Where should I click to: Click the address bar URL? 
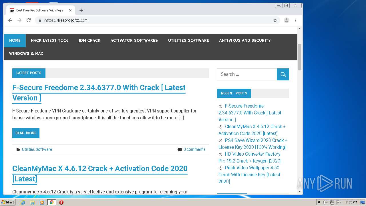click(66, 20)
